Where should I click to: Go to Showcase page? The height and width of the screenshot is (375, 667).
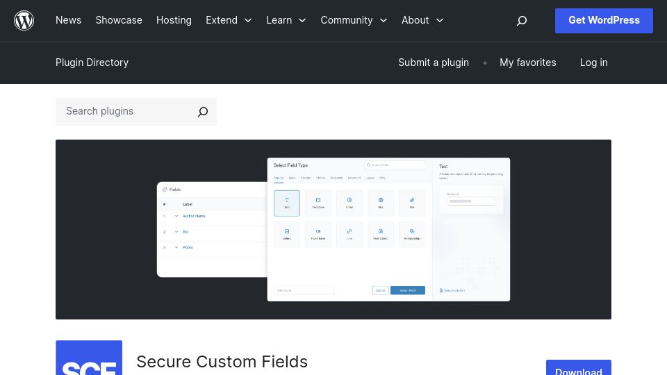[x=119, y=20]
